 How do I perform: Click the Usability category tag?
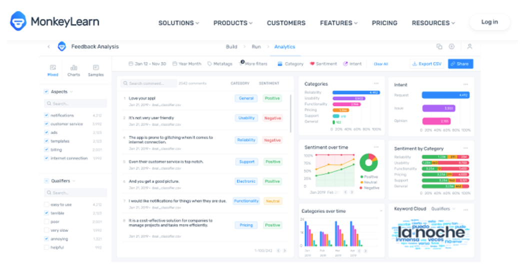(x=246, y=118)
